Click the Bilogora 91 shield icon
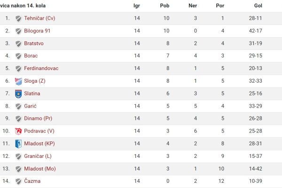Viewport: 282px width, 188px height. point(18,31)
